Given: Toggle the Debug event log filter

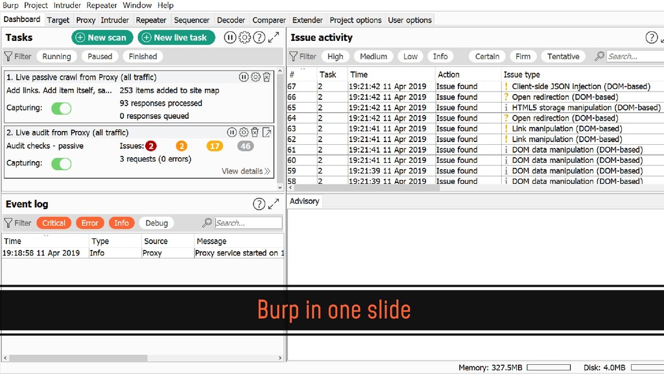Looking at the screenshot, I should [157, 223].
